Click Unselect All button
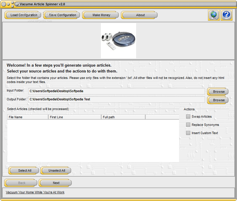This screenshot has height=201, width=237. (x=56, y=170)
